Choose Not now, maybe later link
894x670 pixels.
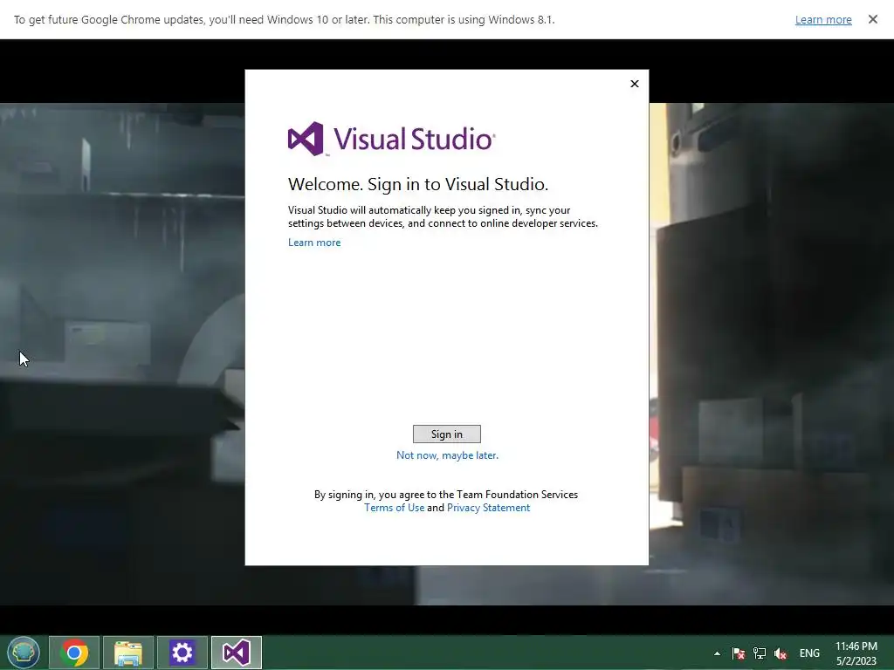click(x=447, y=455)
